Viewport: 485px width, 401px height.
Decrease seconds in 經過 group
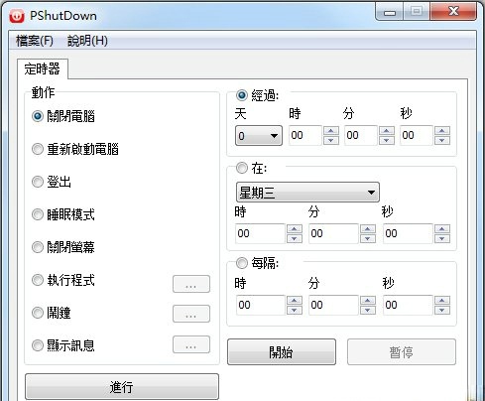pyautogui.click(x=442, y=140)
